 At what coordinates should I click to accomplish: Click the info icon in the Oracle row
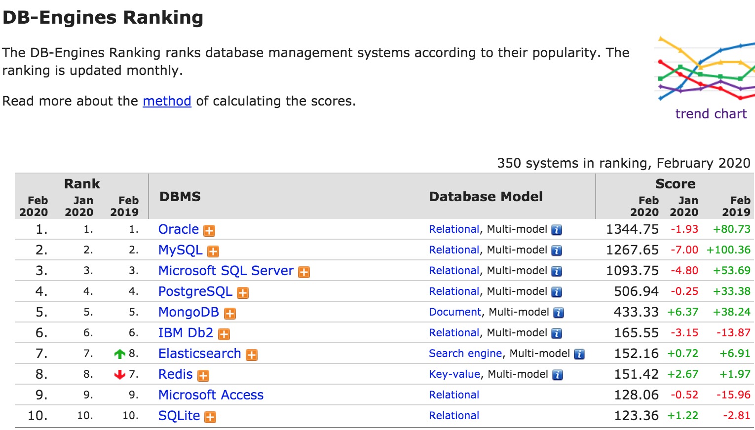click(556, 230)
